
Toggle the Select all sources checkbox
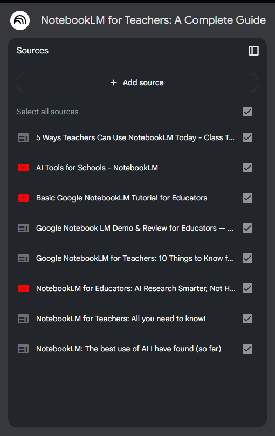tap(247, 112)
